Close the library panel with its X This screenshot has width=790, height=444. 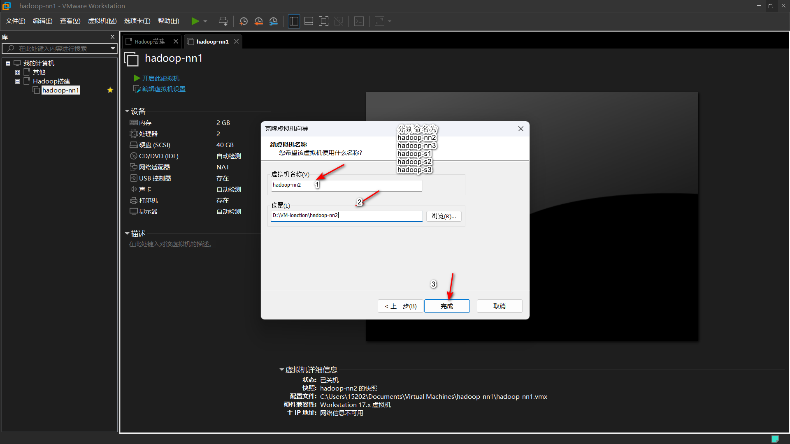pyautogui.click(x=112, y=37)
